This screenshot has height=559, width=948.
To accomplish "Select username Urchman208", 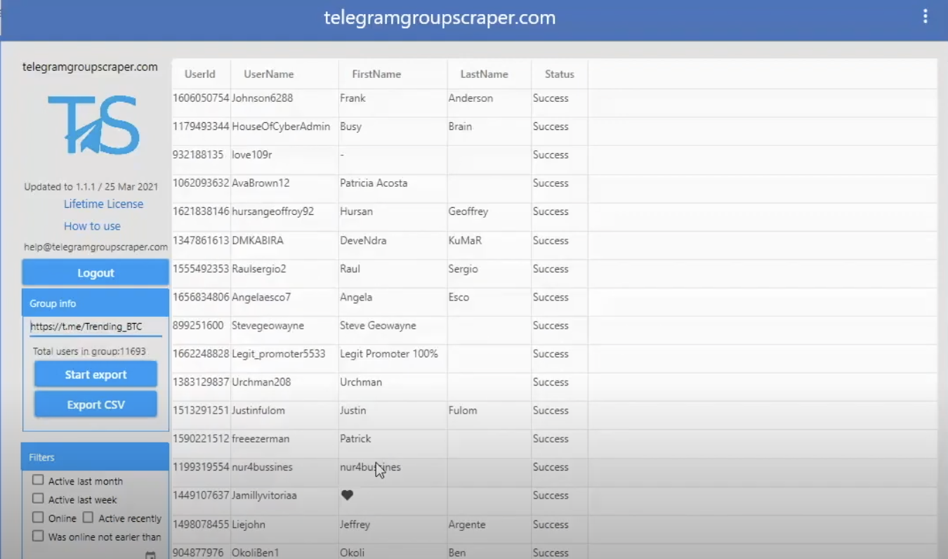I will coord(261,382).
